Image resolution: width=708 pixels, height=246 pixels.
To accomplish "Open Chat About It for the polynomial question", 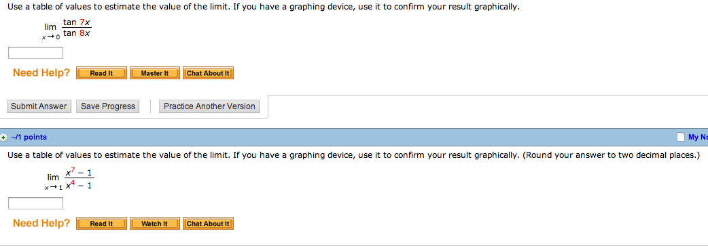I will [208, 224].
